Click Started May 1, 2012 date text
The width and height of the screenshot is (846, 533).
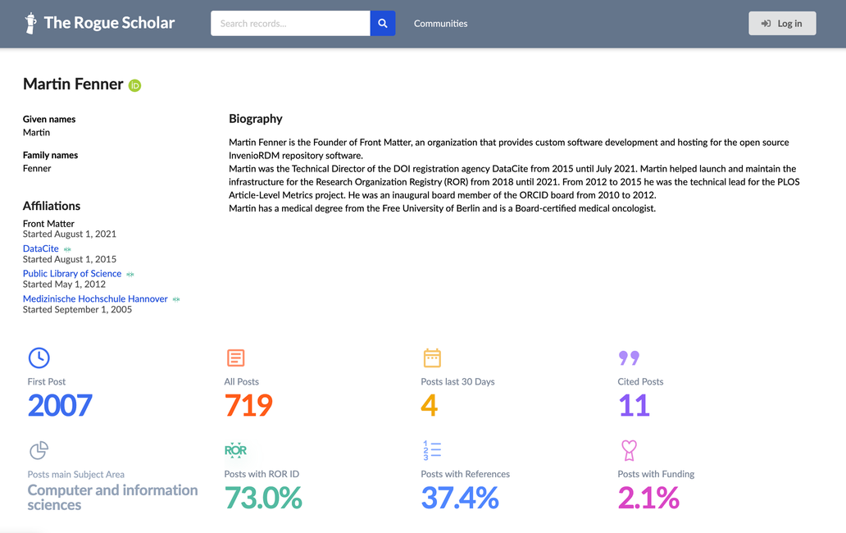[x=64, y=285]
